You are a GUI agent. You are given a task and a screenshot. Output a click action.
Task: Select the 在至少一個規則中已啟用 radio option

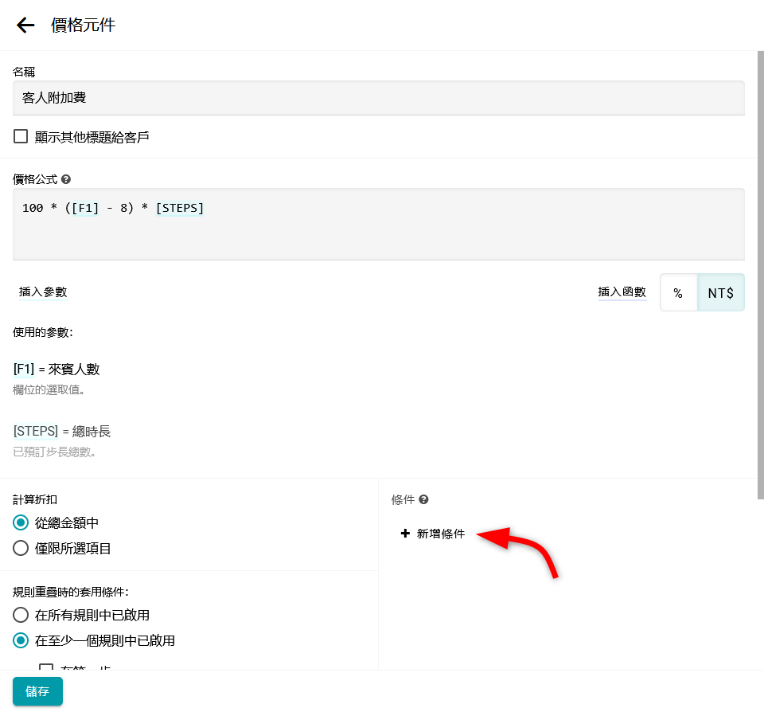[x=21, y=640]
